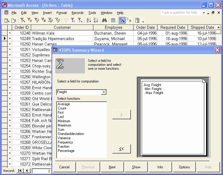Click the table scrollbar up arrow
The height and width of the screenshot is (175, 223).
click(218, 27)
